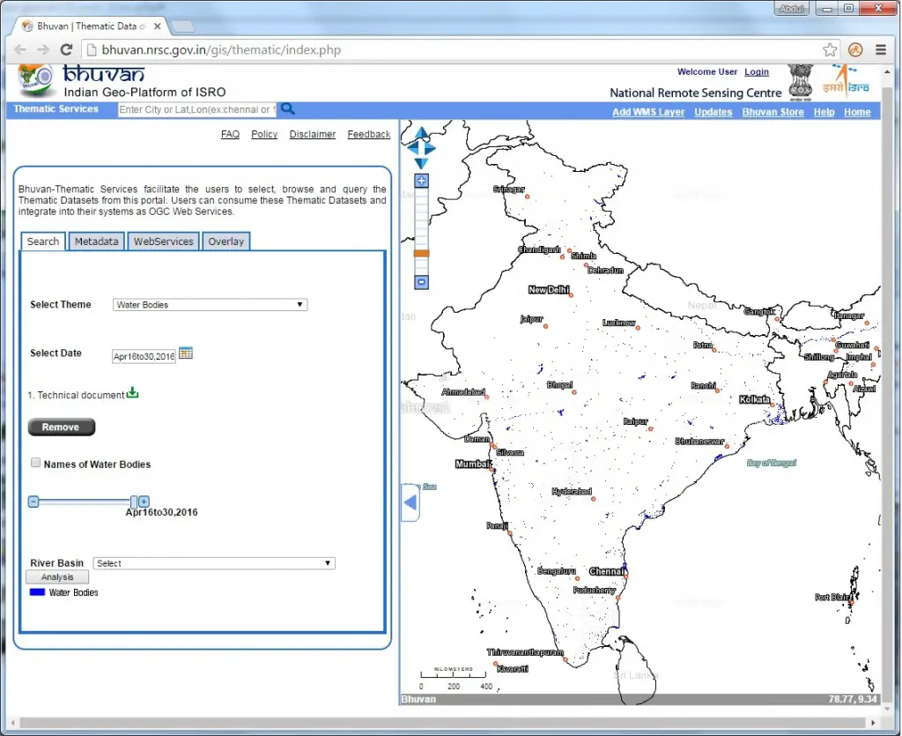Switch to the Metadata tab

coord(96,242)
